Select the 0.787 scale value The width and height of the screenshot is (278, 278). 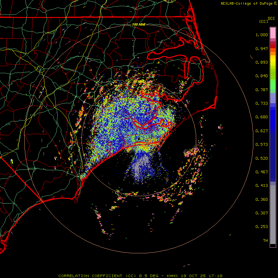[262, 90]
